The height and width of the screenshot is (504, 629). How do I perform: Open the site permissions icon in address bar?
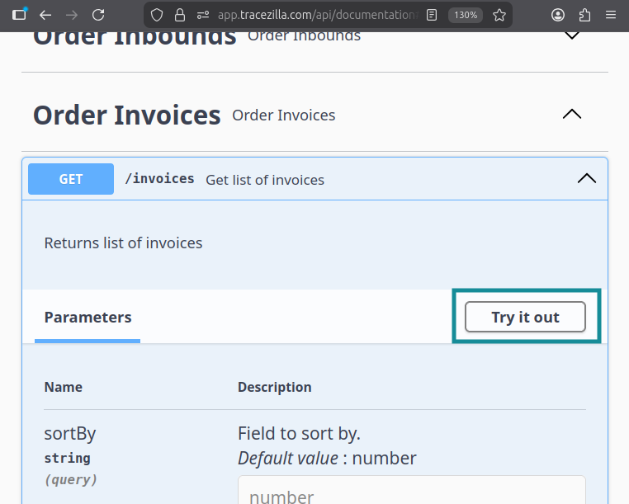click(x=202, y=15)
